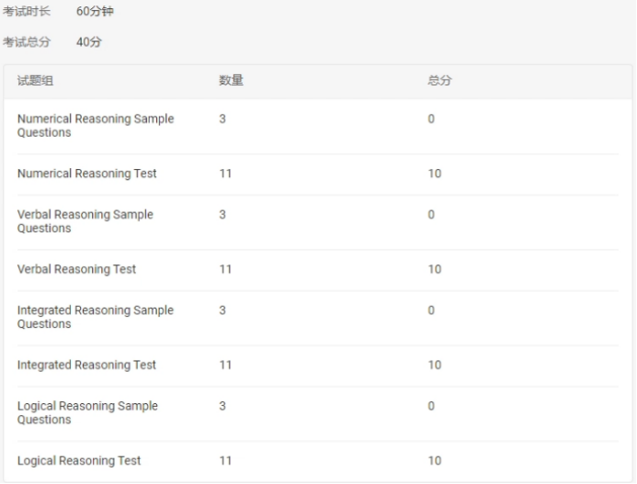Select the 60分钟 duration value
637x484 pixels.
95,12
